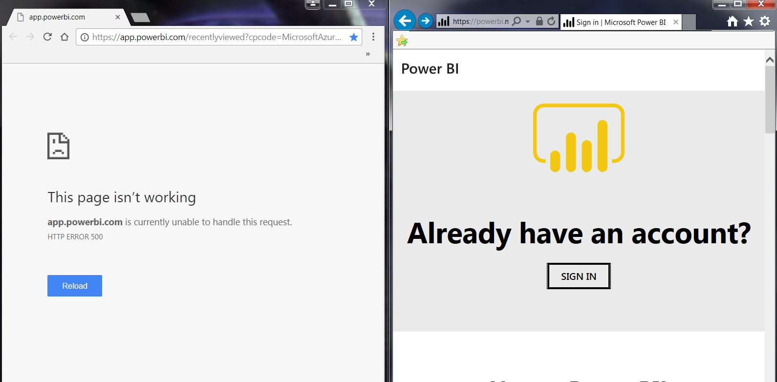The image size is (777, 382).
Task: View site info icon in Chrome's address bar
Action: click(85, 37)
